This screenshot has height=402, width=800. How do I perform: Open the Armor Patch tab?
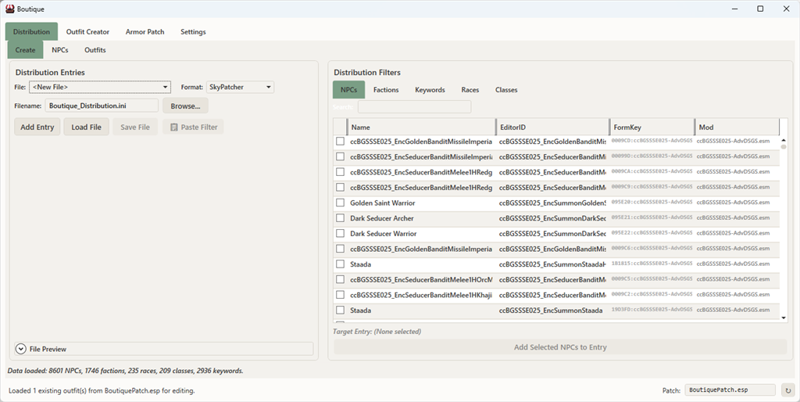coord(145,32)
